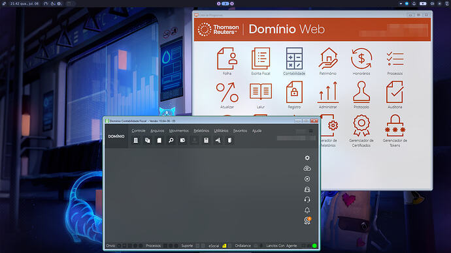Open the Ajuda menu
This screenshot has height=253, width=451.
click(257, 130)
